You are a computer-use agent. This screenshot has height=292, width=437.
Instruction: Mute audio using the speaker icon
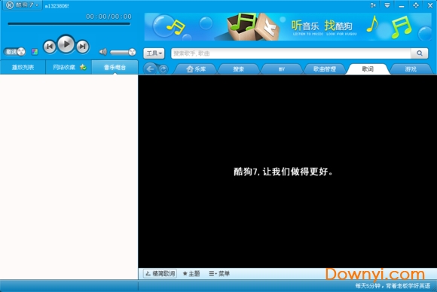pyautogui.click(x=102, y=52)
